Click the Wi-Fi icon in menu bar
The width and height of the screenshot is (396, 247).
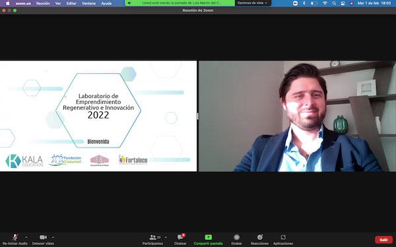[325, 3]
